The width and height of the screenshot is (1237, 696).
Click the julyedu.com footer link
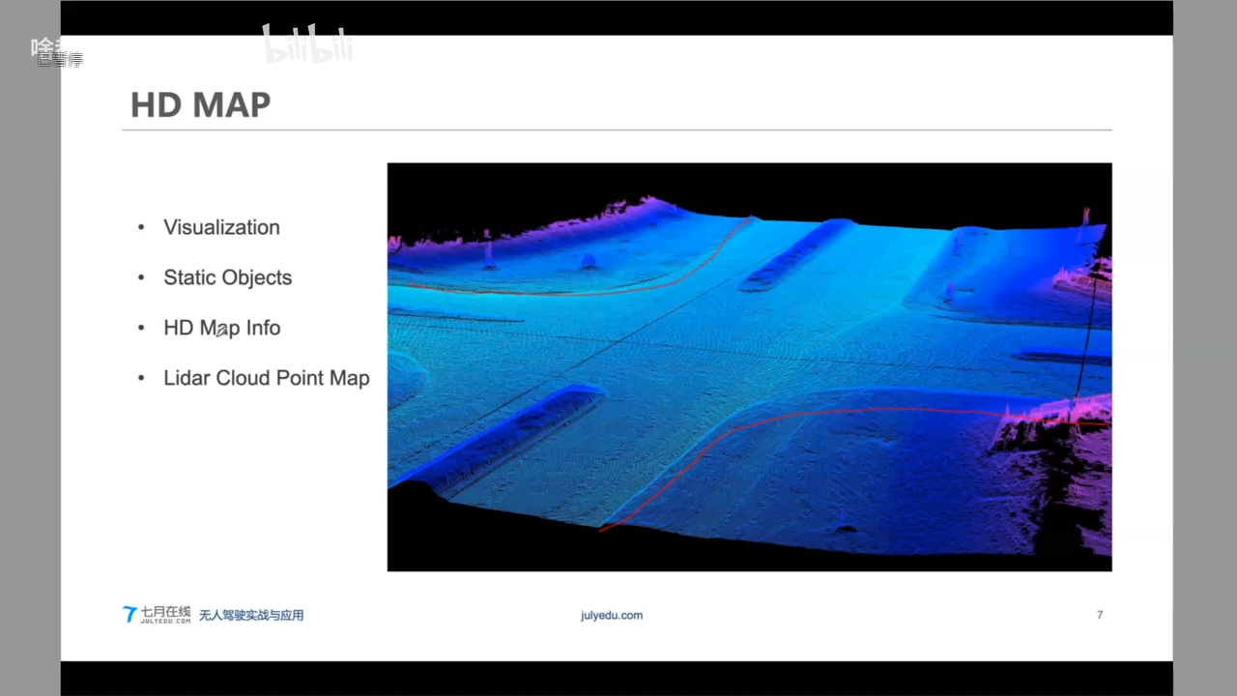pyautogui.click(x=612, y=615)
